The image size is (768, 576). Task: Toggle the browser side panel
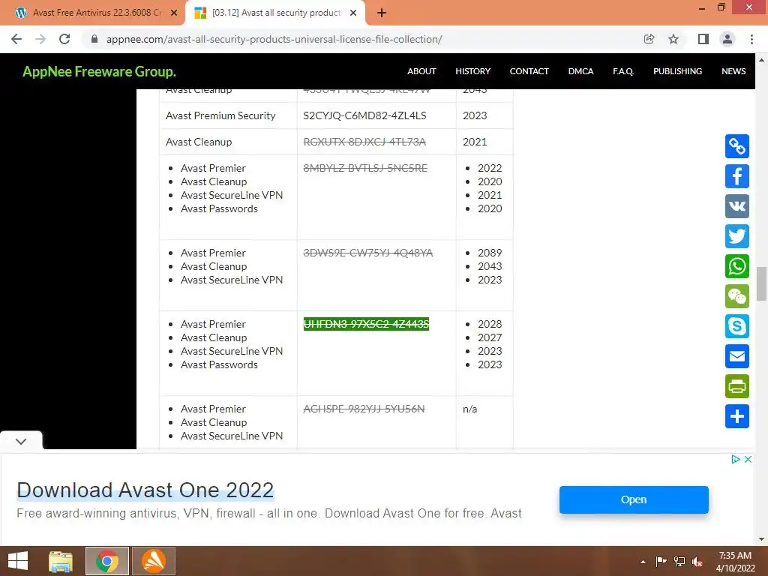(x=703, y=39)
